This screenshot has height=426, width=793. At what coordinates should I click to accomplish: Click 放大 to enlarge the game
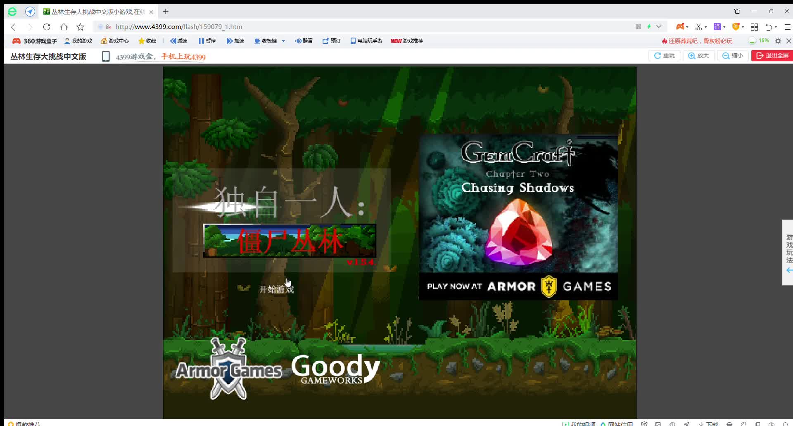pyautogui.click(x=698, y=56)
